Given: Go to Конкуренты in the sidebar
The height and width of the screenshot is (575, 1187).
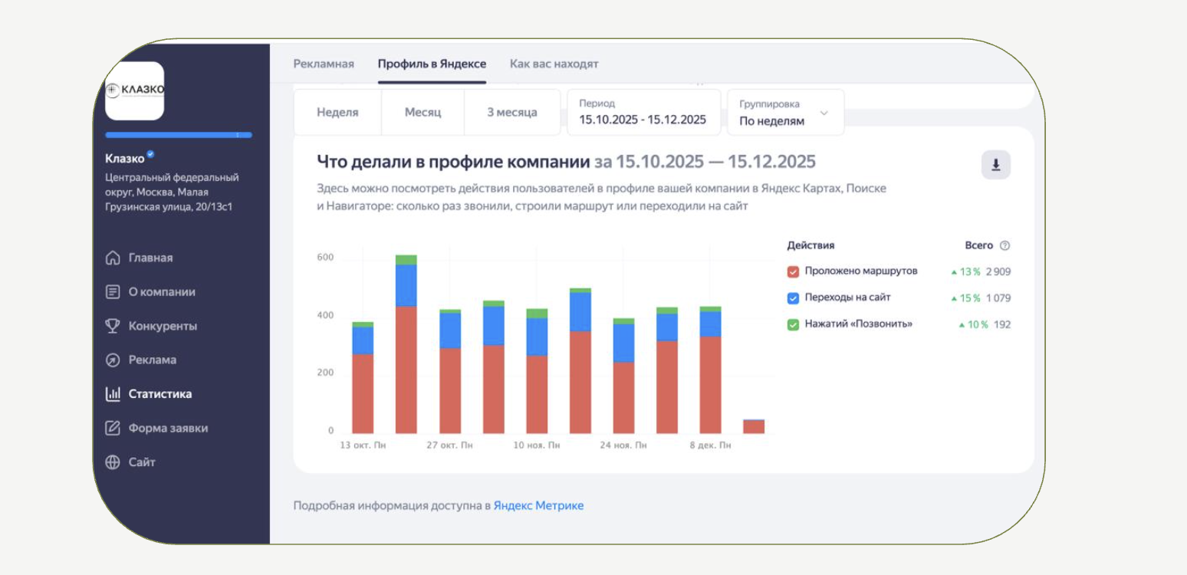Looking at the screenshot, I should click(163, 326).
